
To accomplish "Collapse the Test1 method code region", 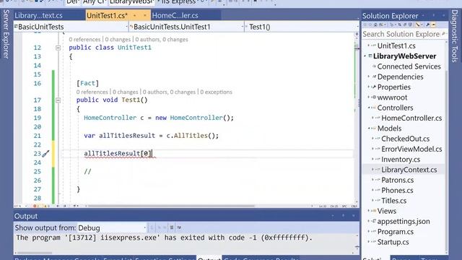I will (58, 100).
